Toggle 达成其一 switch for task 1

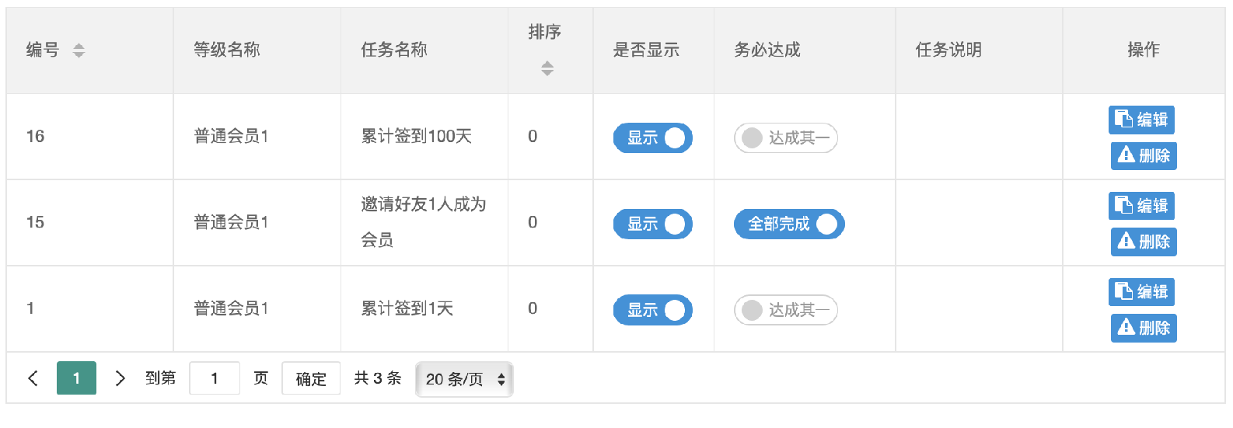tap(786, 311)
